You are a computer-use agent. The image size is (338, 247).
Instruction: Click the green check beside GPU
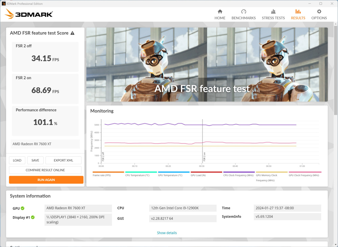[23, 208]
